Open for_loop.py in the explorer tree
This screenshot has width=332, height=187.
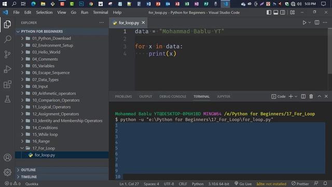click(62, 155)
